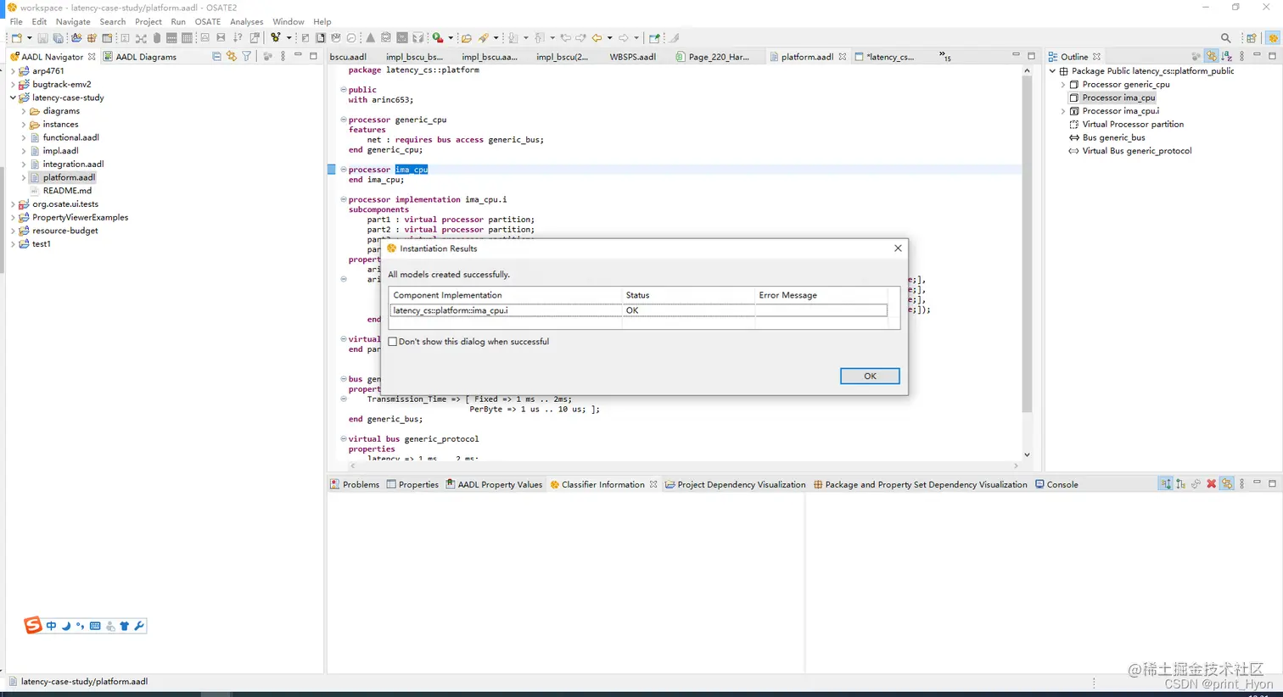Expand the functional.aadl node

(24, 137)
